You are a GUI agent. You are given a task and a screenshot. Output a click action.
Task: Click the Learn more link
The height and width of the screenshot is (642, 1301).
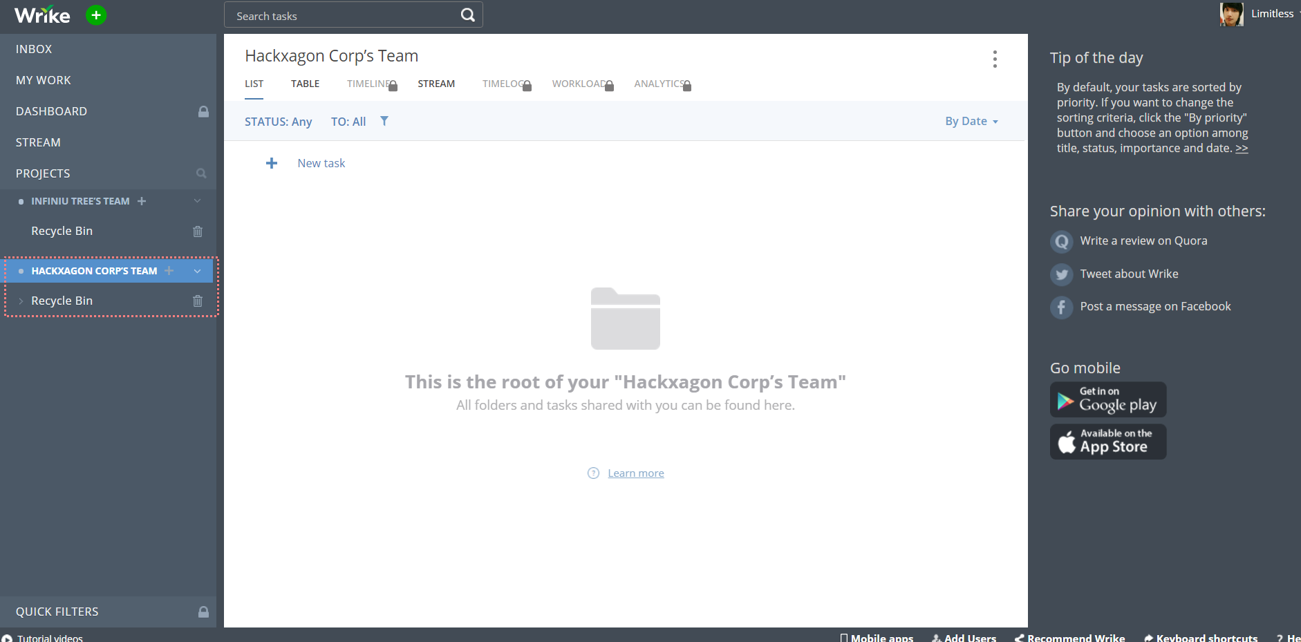tap(635, 473)
